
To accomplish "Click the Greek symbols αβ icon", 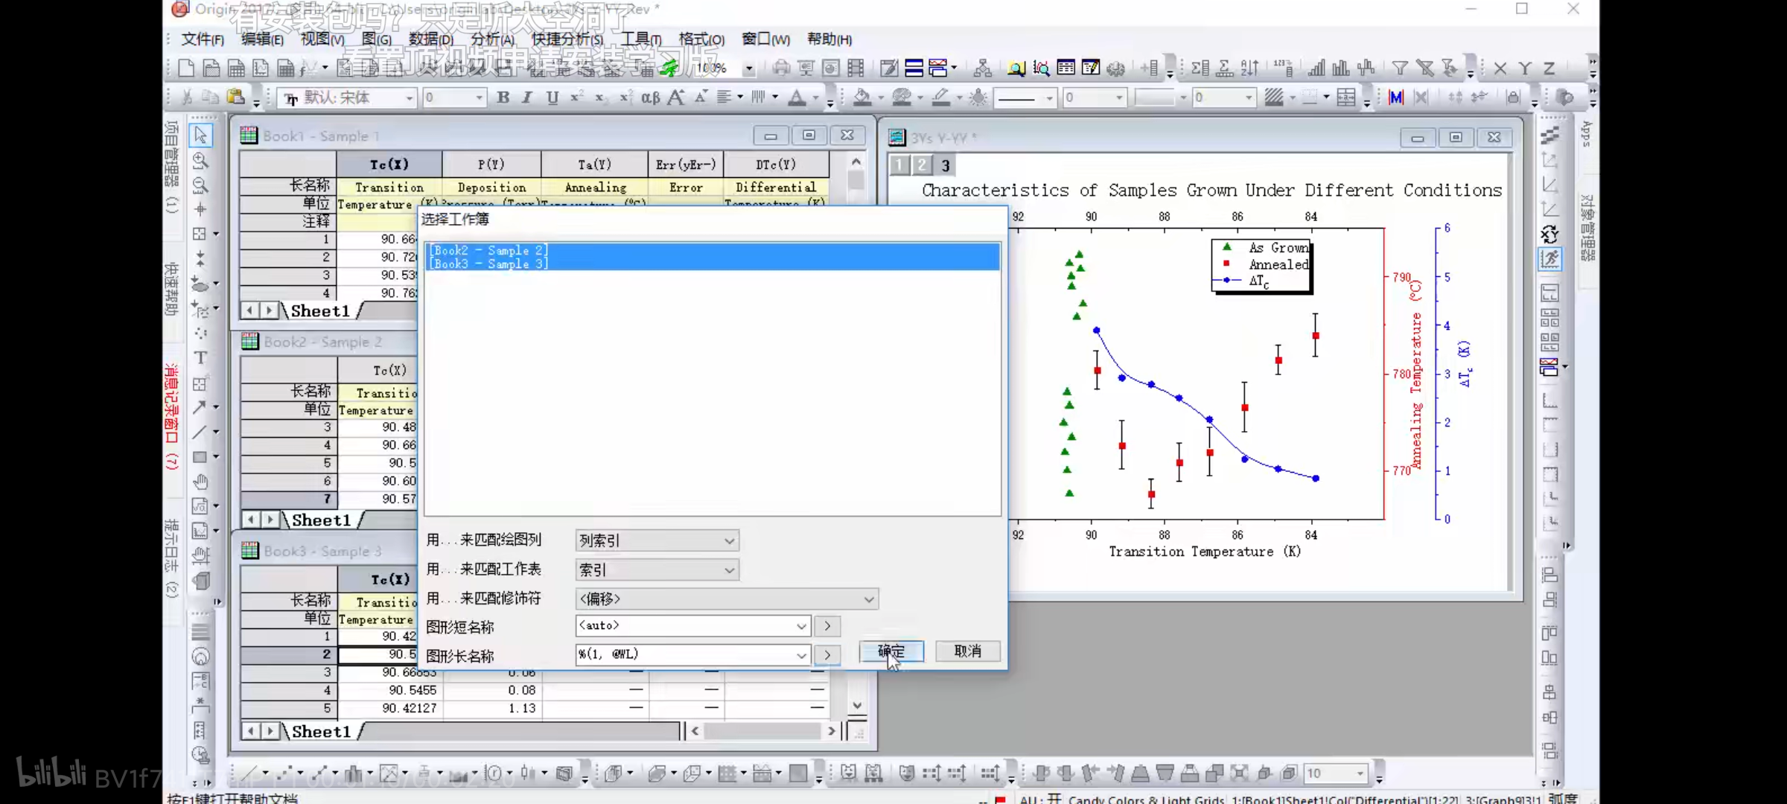I will pyautogui.click(x=650, y=98).
